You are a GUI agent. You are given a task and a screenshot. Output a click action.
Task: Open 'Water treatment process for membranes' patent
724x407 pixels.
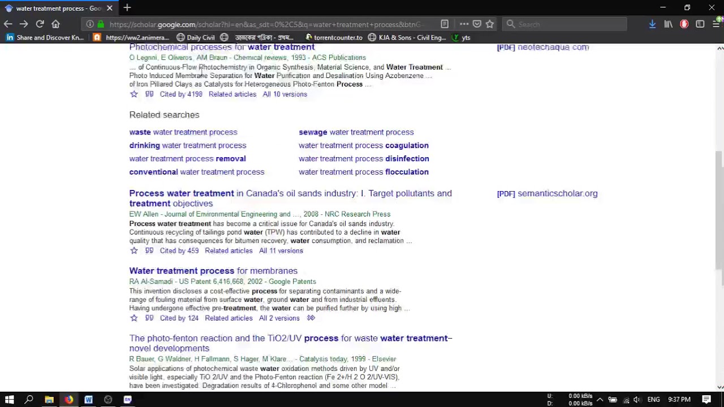point(213,271)
